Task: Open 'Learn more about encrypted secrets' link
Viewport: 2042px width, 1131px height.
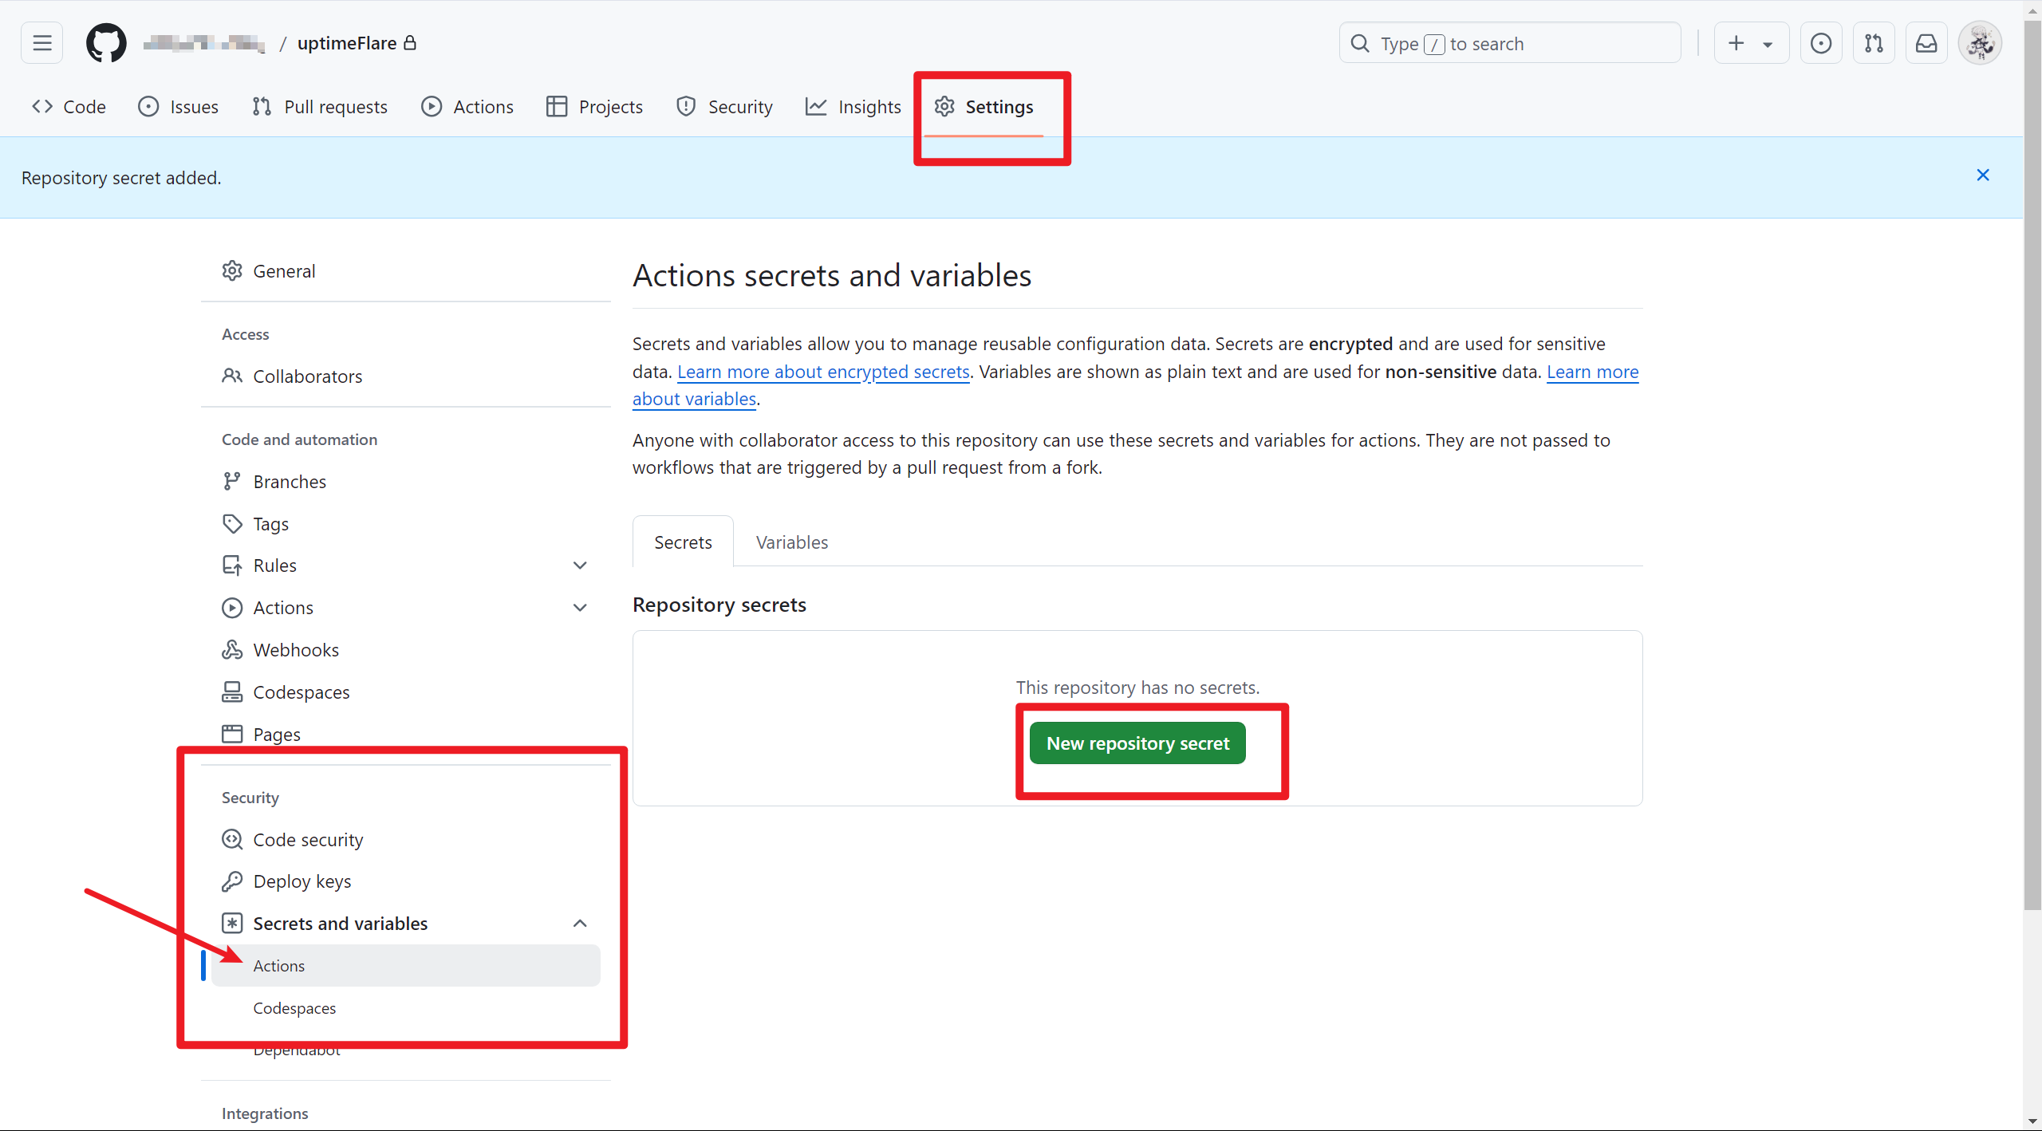Action: coord(823,372)
